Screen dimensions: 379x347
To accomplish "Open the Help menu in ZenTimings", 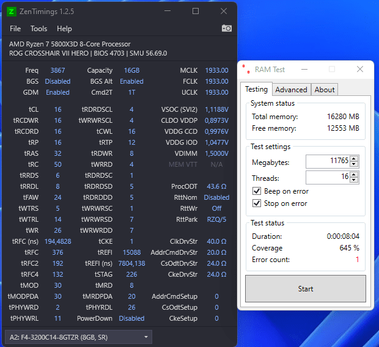I will pos(64,29).
